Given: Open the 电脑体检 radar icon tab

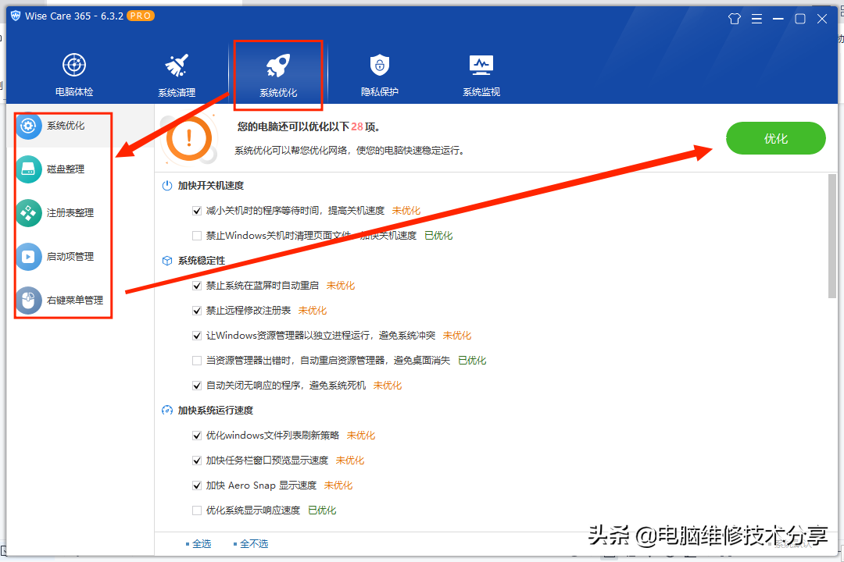Looking at the screenshot, I should [x=74, y=74].
